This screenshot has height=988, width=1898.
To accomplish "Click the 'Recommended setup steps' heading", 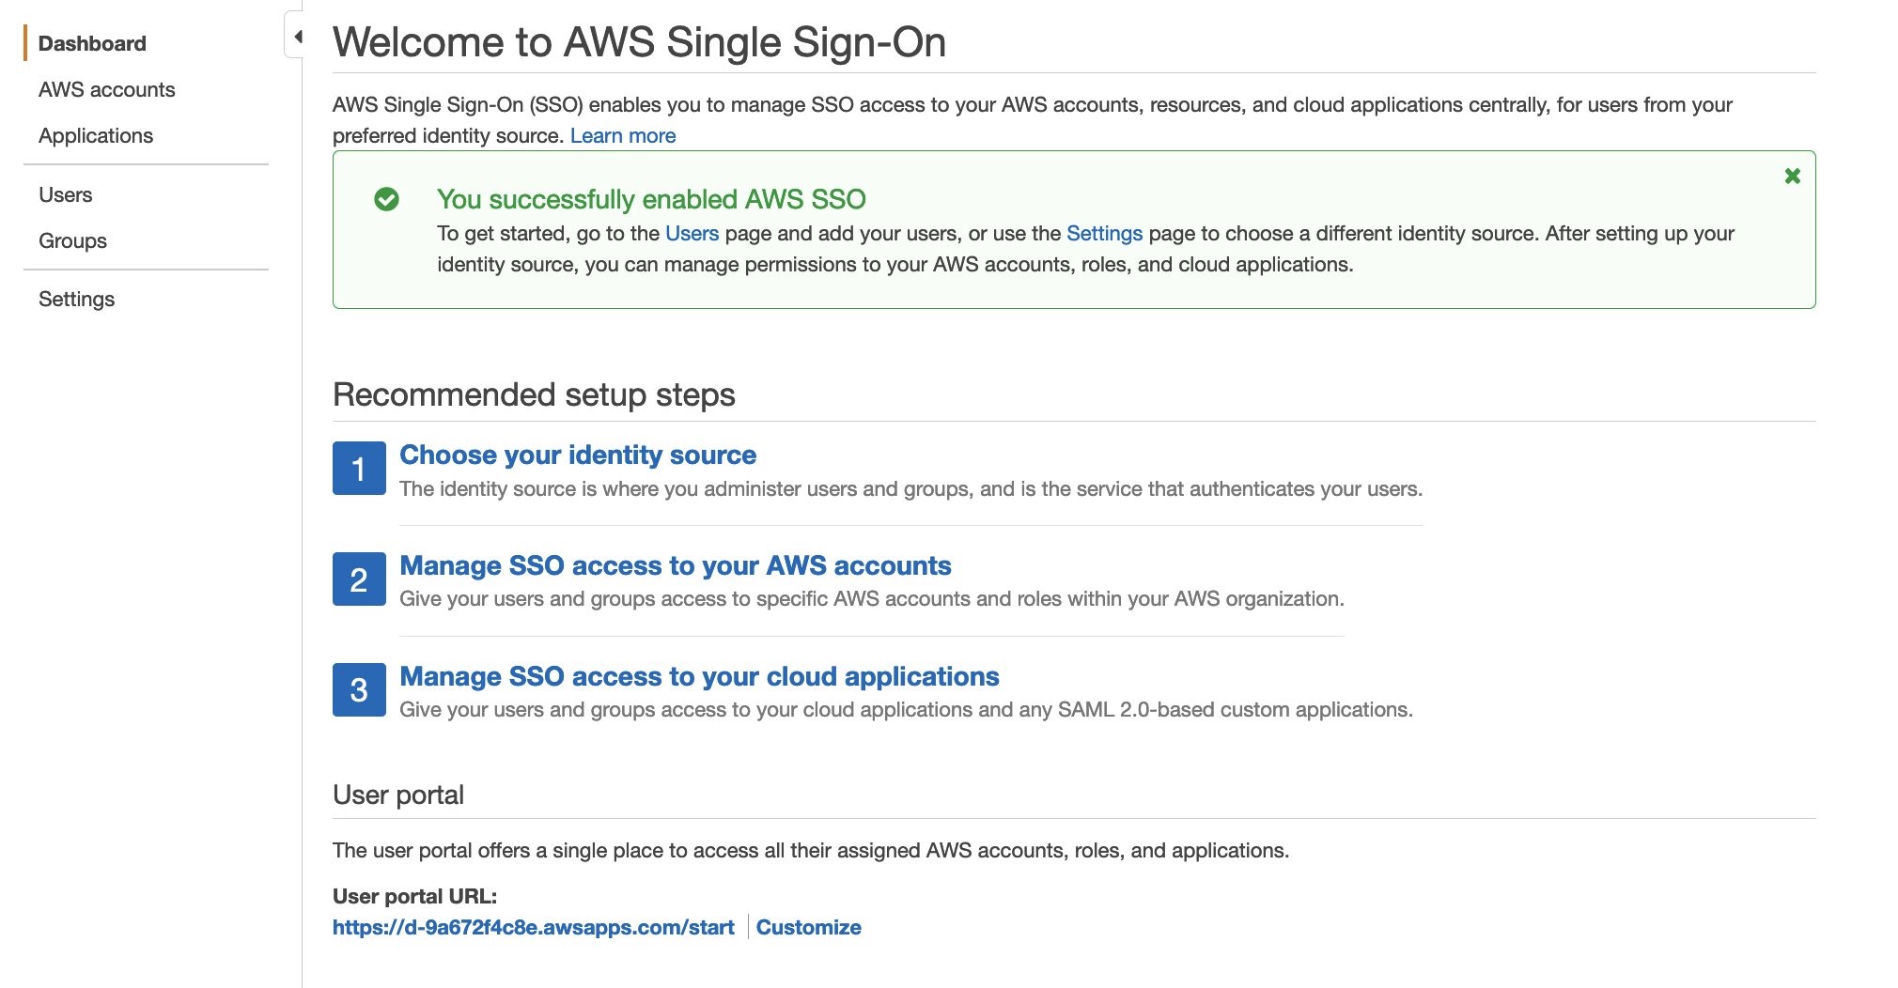I will pyautogui.click(x=534, y=394).
